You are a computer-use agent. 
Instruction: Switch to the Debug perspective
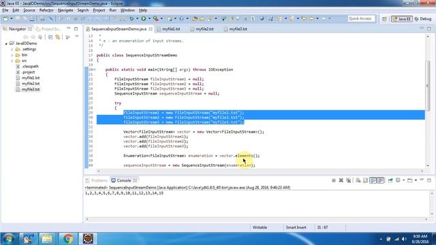423,19
